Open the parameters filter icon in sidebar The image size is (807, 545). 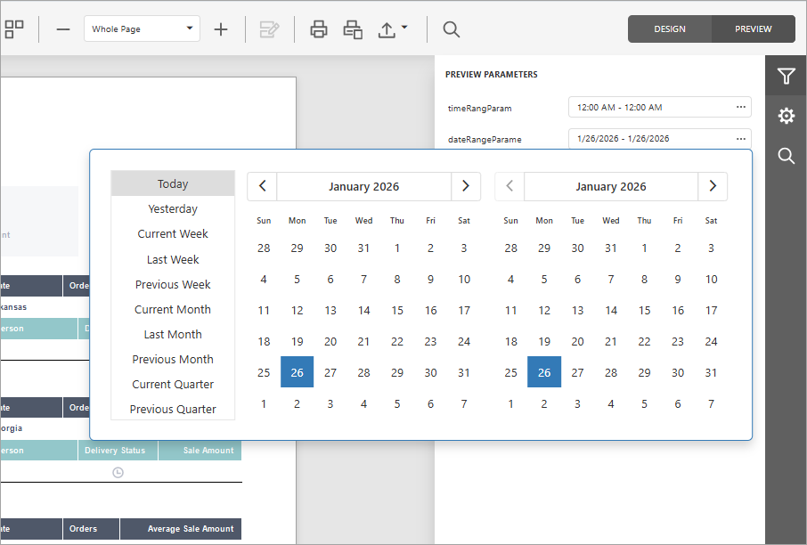786,76
